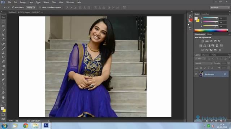Open the Image menu
Screen dimensions: 231x129
pyautogui.click(x=23, y=3)
